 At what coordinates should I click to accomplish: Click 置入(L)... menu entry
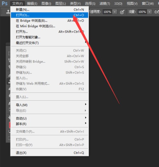tap(50, 97)
